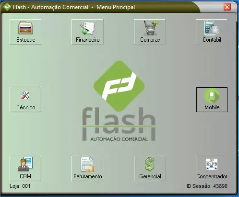Click the 'Concentrador' button caption
The width and height of the screenshot is (239, 197).
click(212, 176)
